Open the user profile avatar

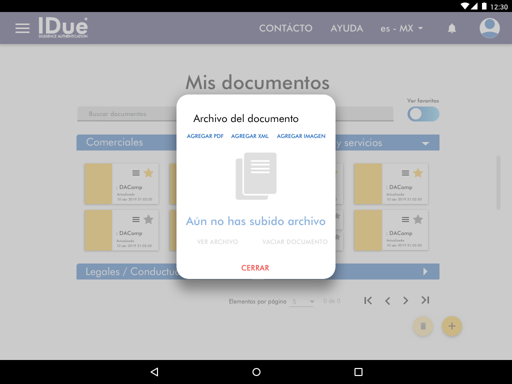[489, 28]
